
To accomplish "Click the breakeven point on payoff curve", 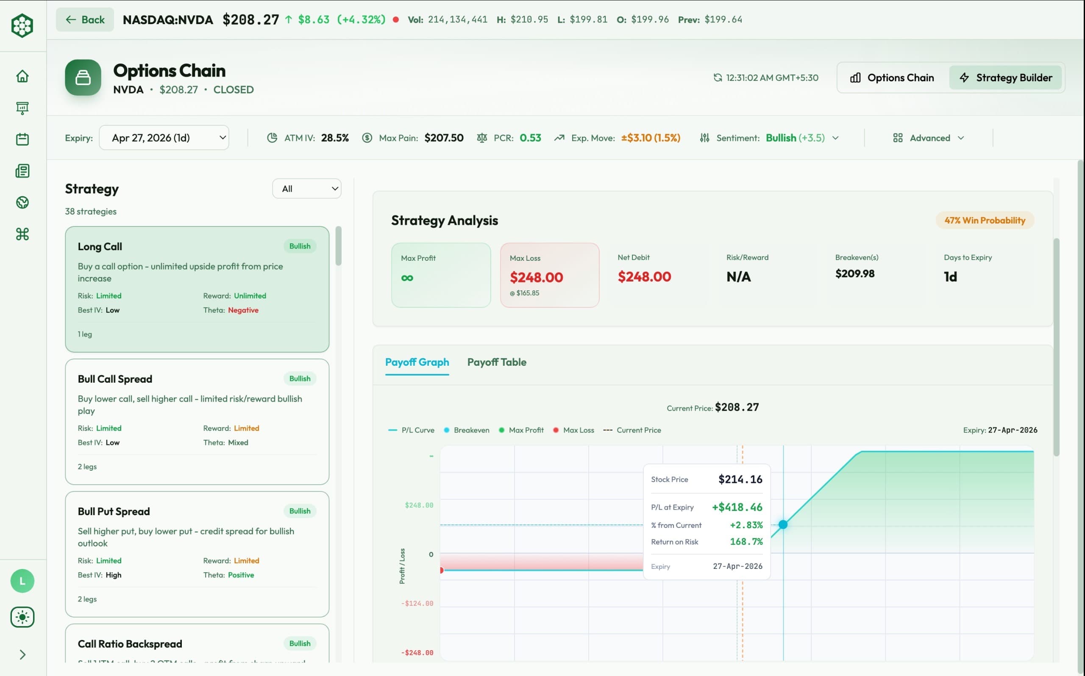I will (783, 524).
